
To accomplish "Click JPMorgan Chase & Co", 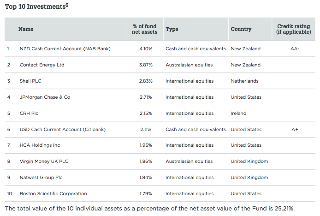I will pyautogui.click(x=45, y=97).
